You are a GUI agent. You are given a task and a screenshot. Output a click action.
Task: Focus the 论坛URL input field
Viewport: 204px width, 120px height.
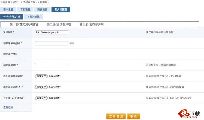coord(52,32)
